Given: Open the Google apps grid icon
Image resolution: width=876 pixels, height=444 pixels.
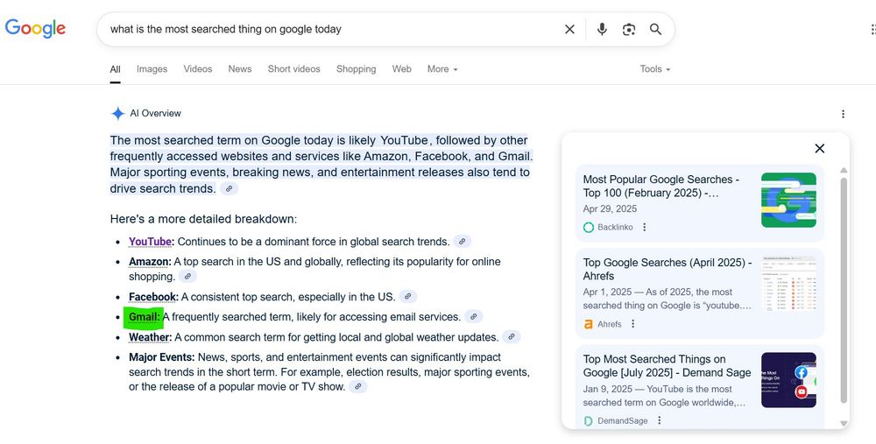Looking at the screenshot, I should point(872,29).
